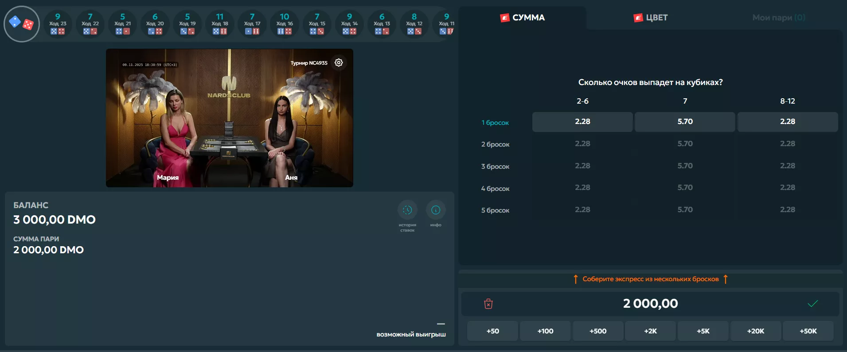Image resolution: width=847 pixels, height=352 pixels.
Task: Switch to the СУММА tab
Action: click(523, 18)
